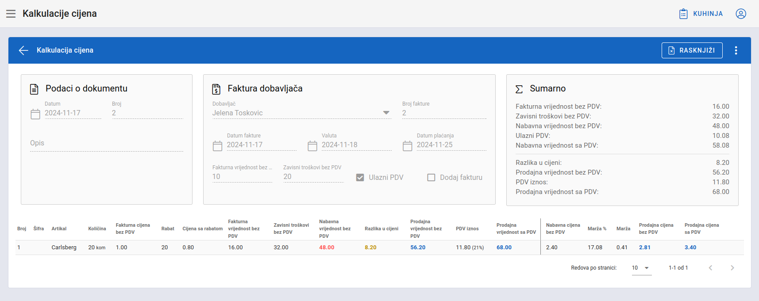Click the Datum plaćanja calendar icon
The width and height of the screenshot is (759, 301).
click(408, 146)
